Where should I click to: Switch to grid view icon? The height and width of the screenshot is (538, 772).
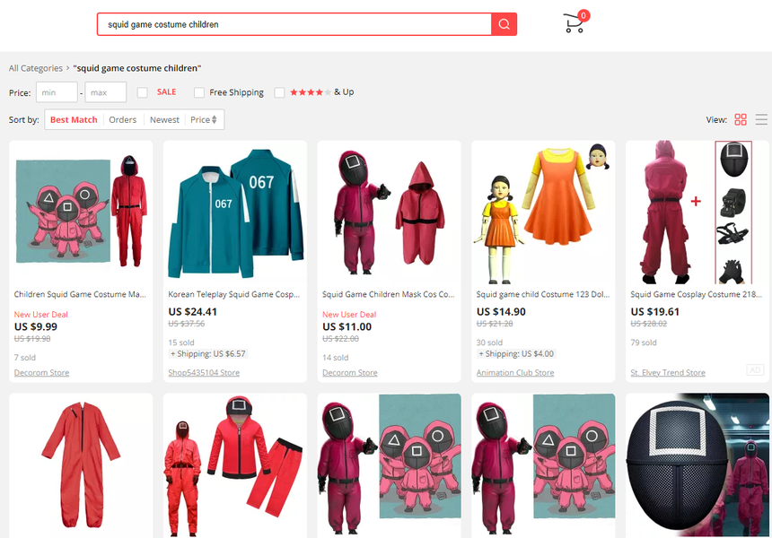coord(740,119)
